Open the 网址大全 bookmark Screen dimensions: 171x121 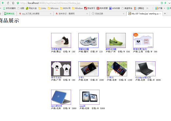click(31, 8)
